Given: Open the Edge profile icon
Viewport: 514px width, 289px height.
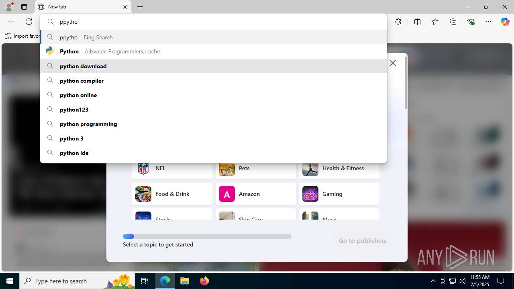Looking at the screenshot, I should pyautogui.click(x=9, y=7).
